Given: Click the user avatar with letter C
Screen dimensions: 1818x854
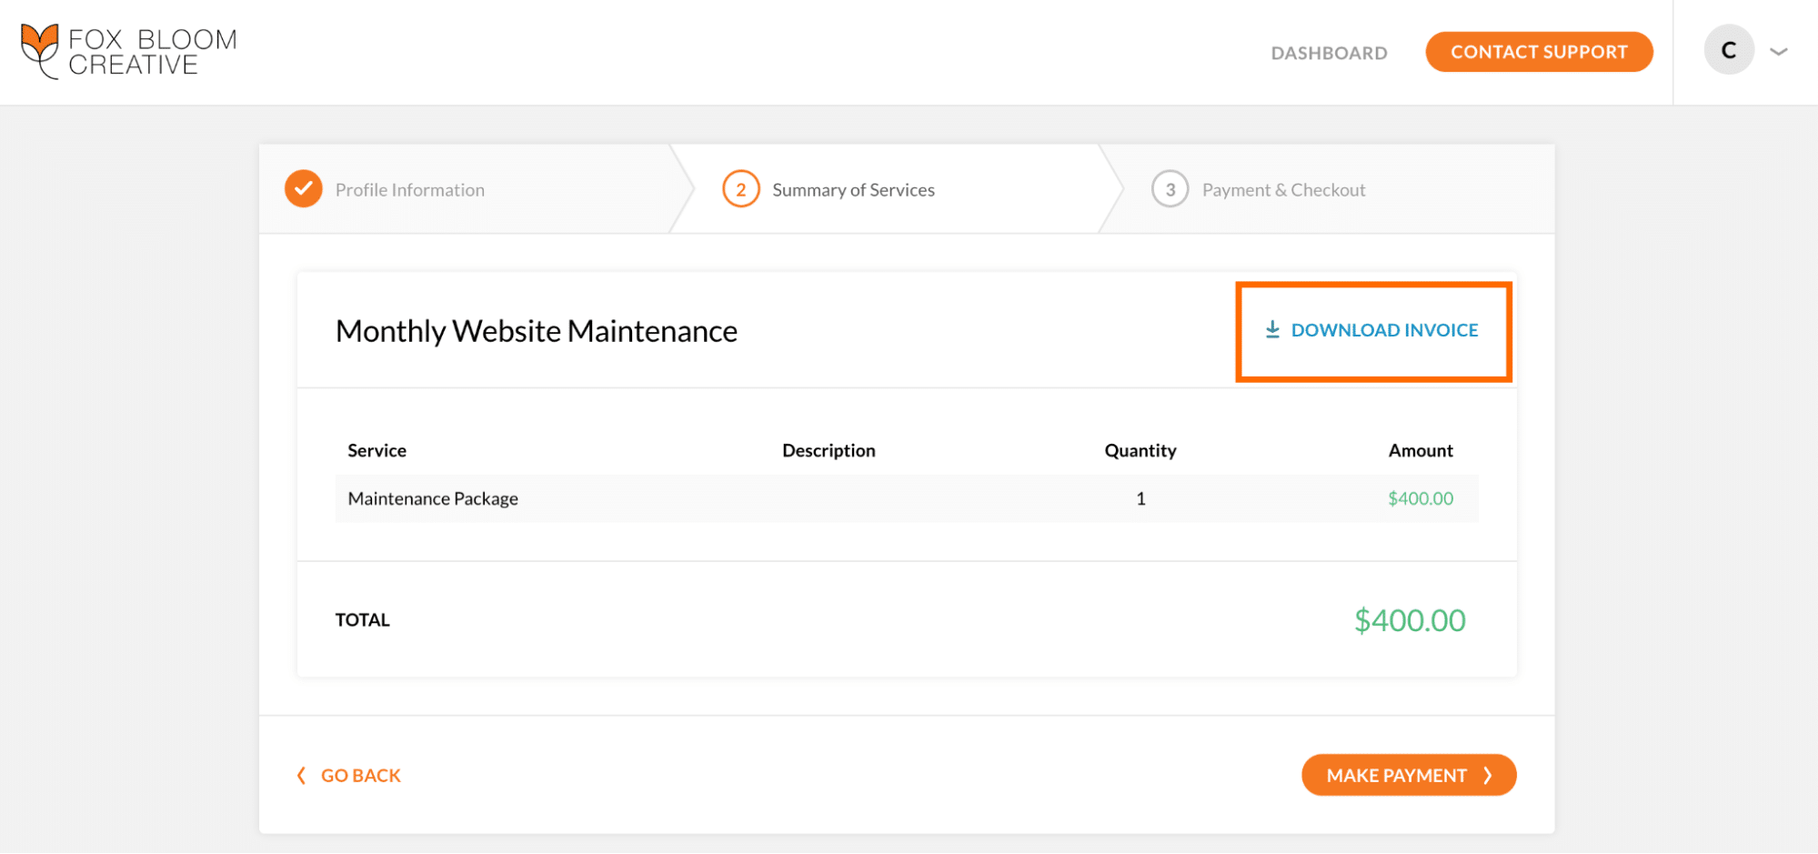Looking at the screenshot, I should coord(1729,51).
